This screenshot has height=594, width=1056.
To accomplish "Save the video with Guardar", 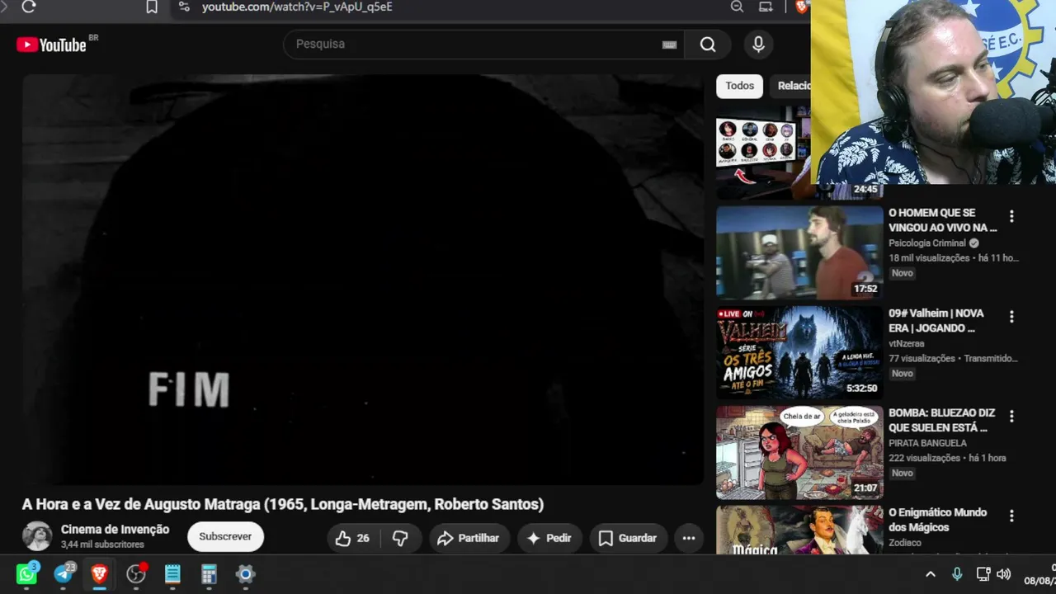I will (627, 538).
